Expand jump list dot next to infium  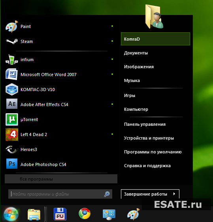point(112,59)
